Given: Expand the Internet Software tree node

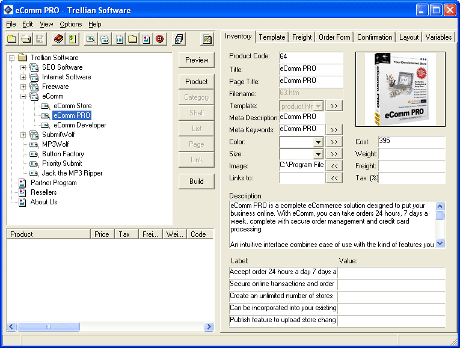Looking at the screenshot, I should 23,77.
